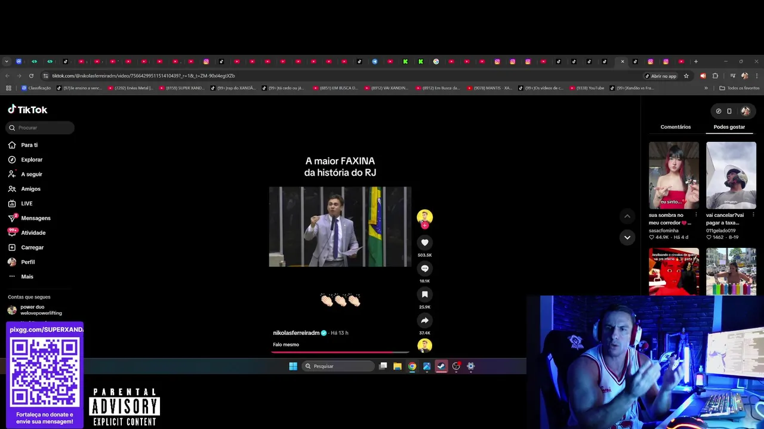Viewport: 764px width, 429px height.
Task: Go to next video with down chevron
Action: pos(627,237)
